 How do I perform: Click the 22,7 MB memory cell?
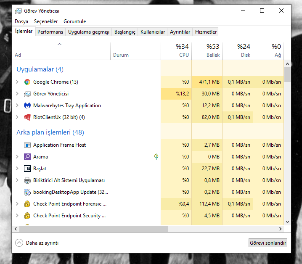[207, 169]
